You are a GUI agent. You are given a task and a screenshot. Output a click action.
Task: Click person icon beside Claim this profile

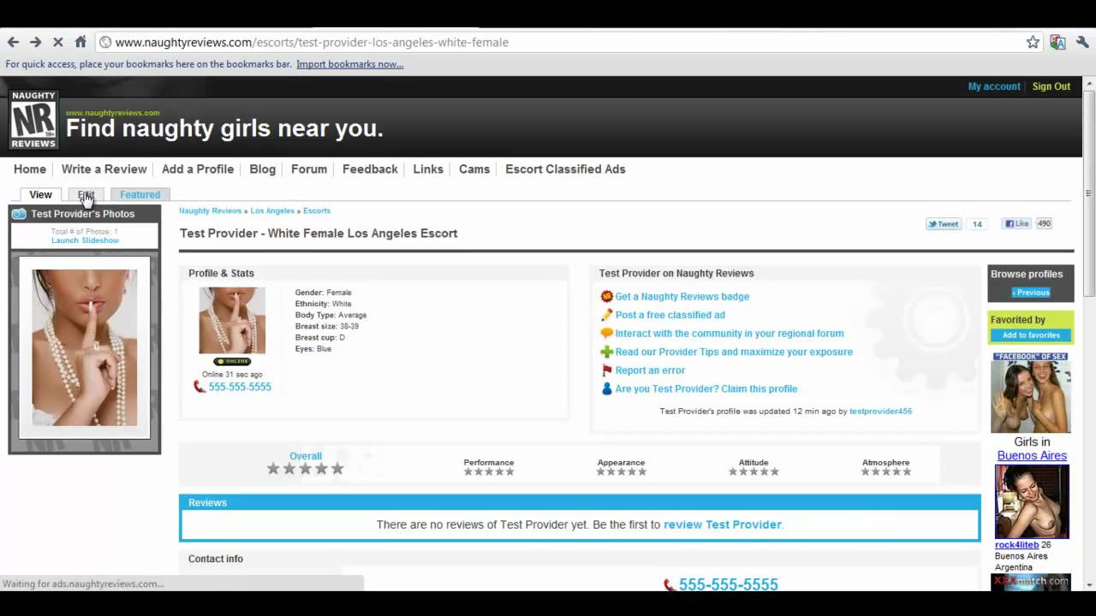(x=606, y=388)
